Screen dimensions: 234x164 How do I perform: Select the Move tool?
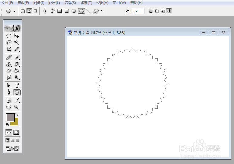point(17,36)
